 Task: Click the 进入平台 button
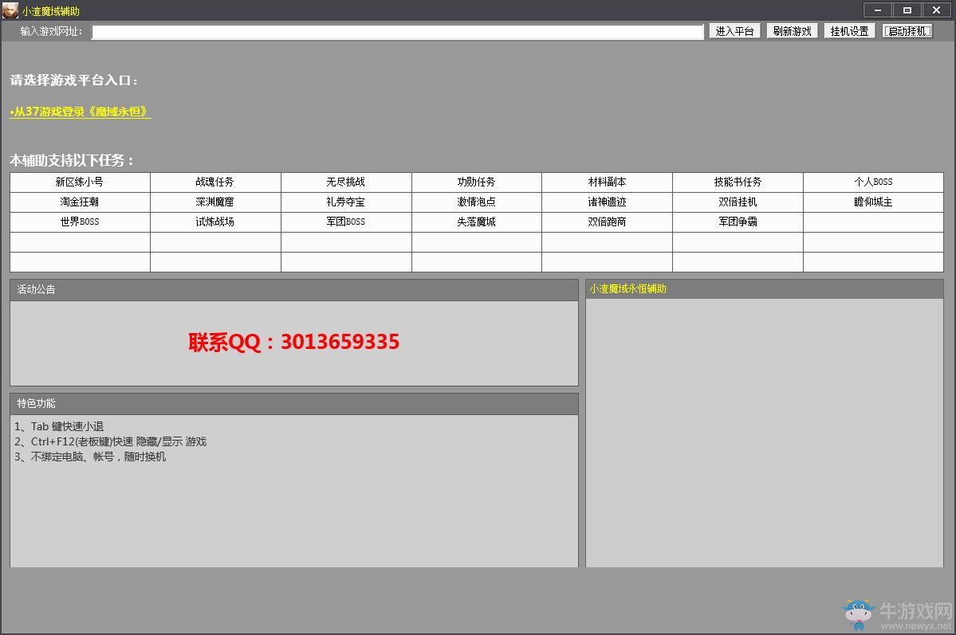[x=734, y=31]
